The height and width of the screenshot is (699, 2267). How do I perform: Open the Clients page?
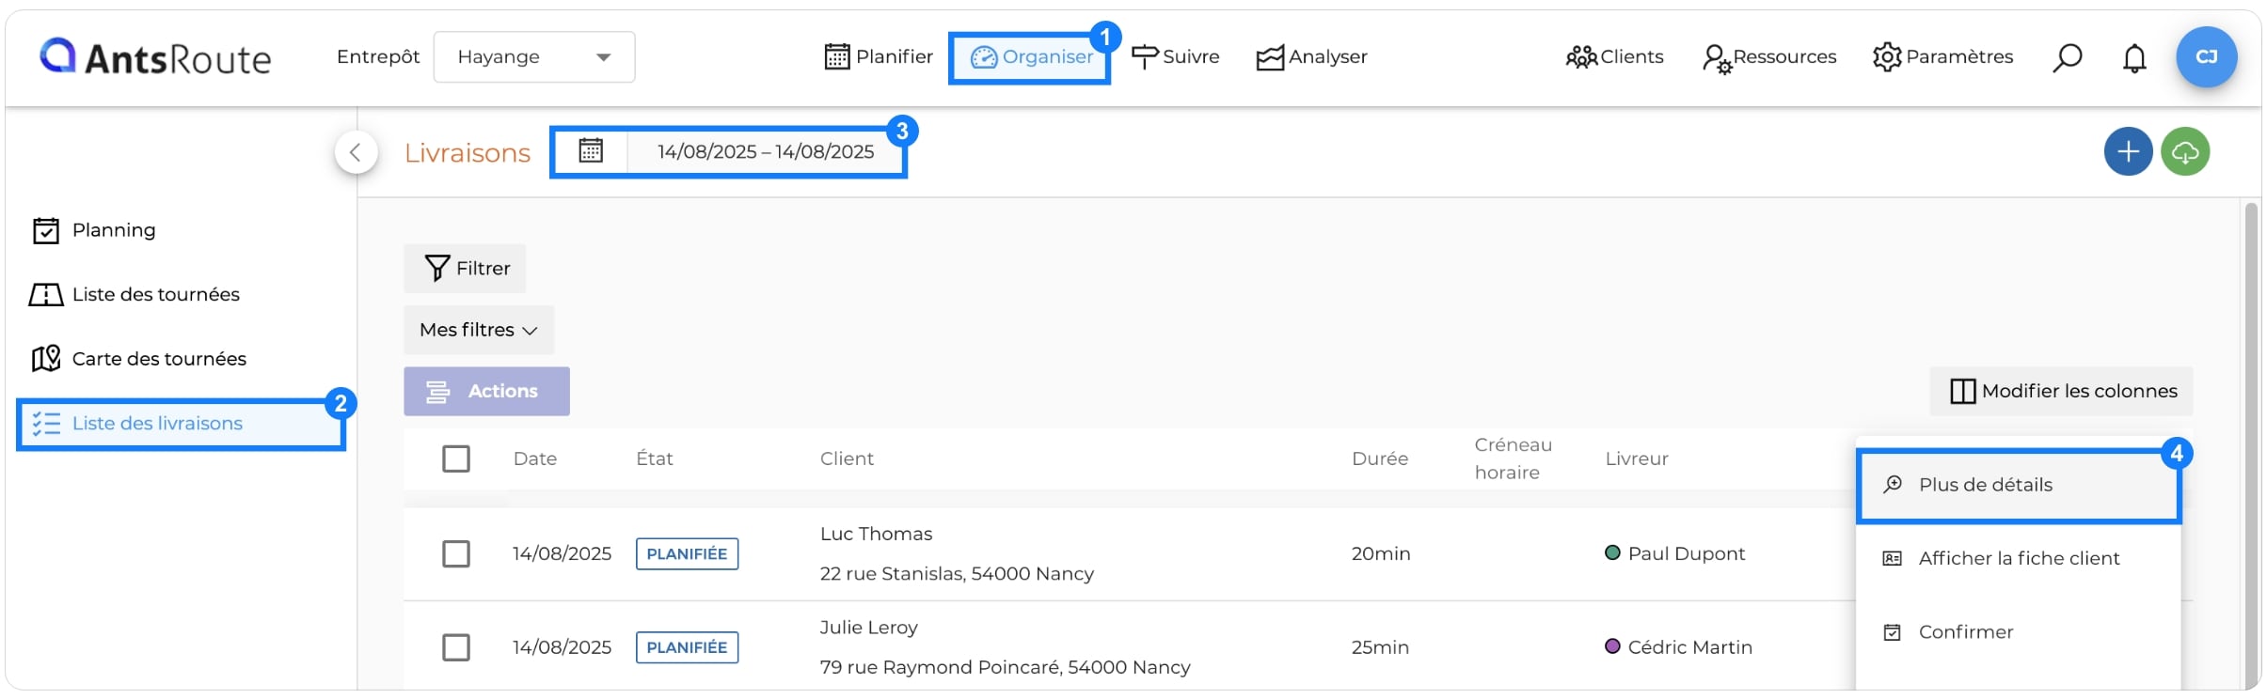(1614, 57)
